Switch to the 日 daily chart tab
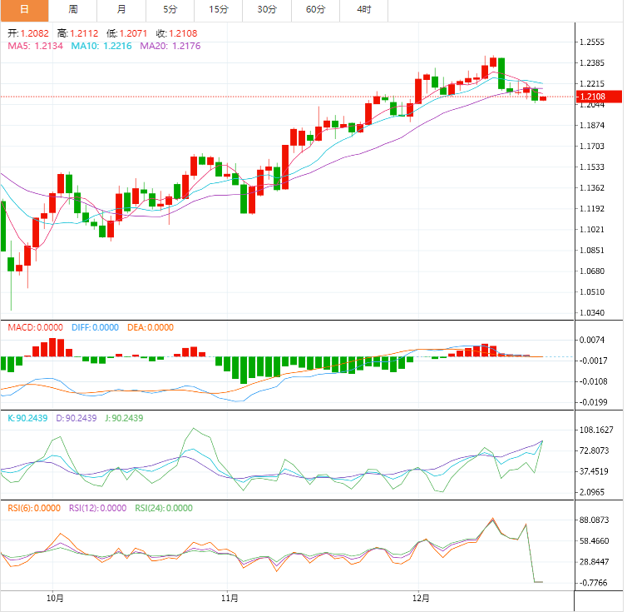This screenshot has width=627, height=612. tap(24, 10)
